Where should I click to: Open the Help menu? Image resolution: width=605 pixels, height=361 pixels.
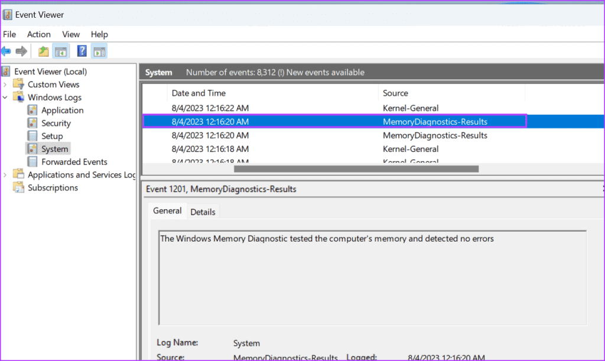click(99, 34)
